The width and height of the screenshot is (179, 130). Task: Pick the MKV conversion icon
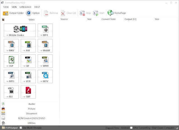pos(11,46)
